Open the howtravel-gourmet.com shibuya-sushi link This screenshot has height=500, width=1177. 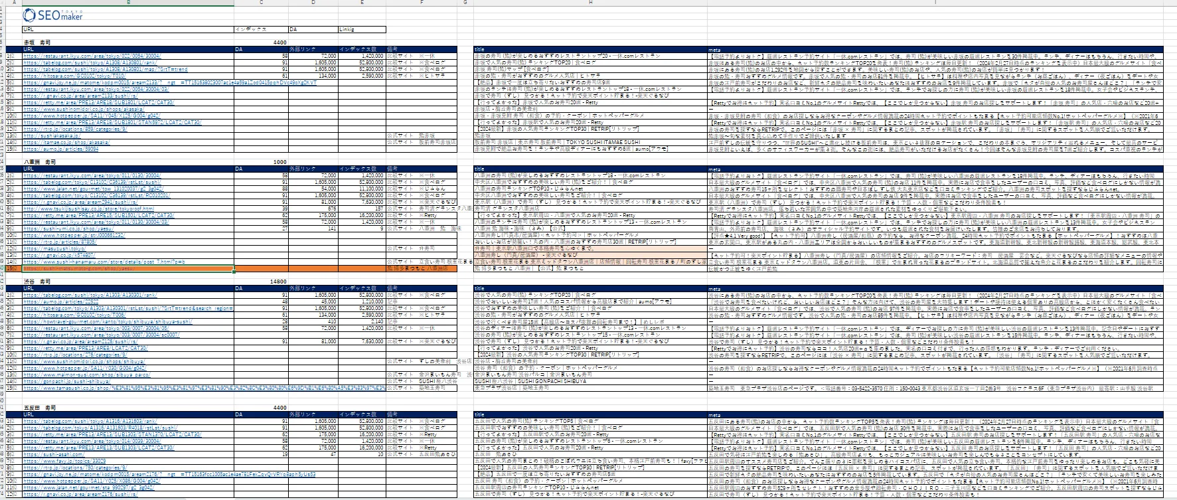point(108,321)
